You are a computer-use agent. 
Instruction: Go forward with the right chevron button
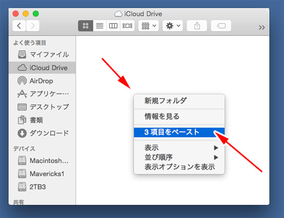[x=33, y=26]
